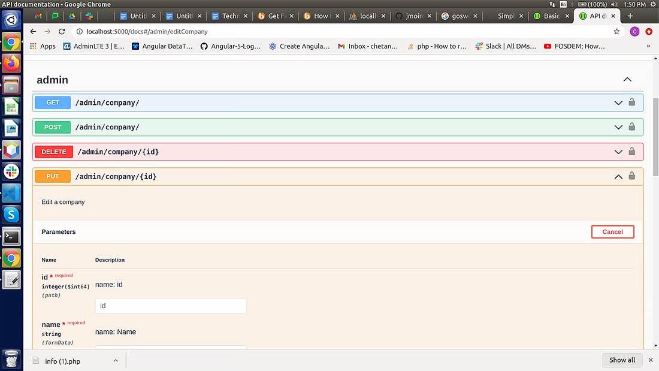Click the authorize lock on the PUT endpoint
Screen dimensions: 659x371
632,176
